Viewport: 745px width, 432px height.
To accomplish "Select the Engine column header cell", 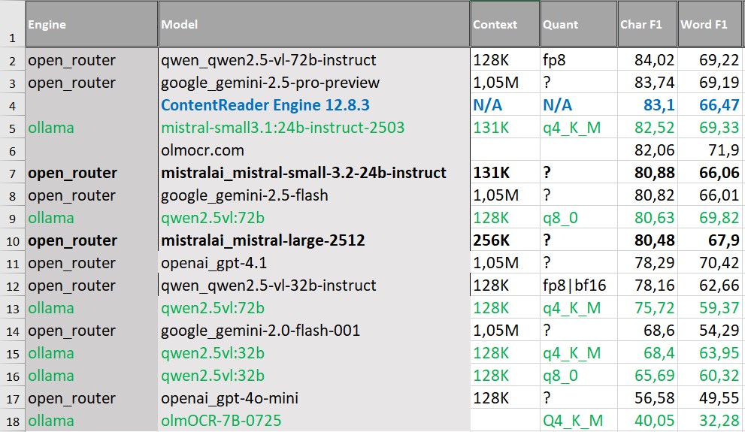I will [x=91, y=25].
